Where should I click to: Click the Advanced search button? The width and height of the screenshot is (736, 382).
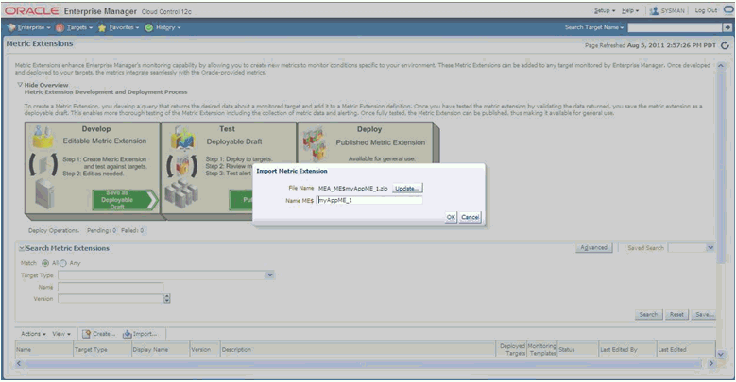(x=593, y=247)
